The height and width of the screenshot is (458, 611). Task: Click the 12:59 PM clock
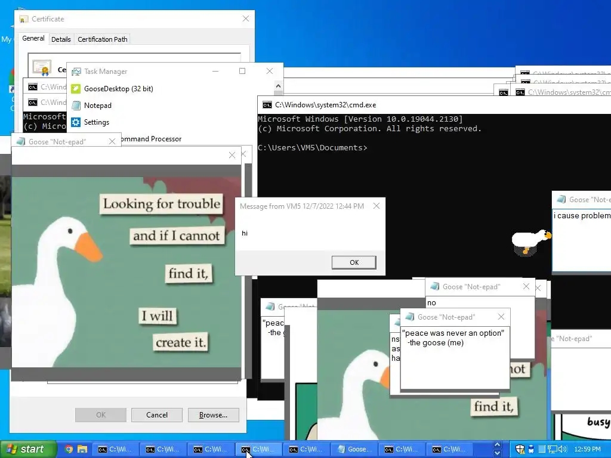(588, 449)
